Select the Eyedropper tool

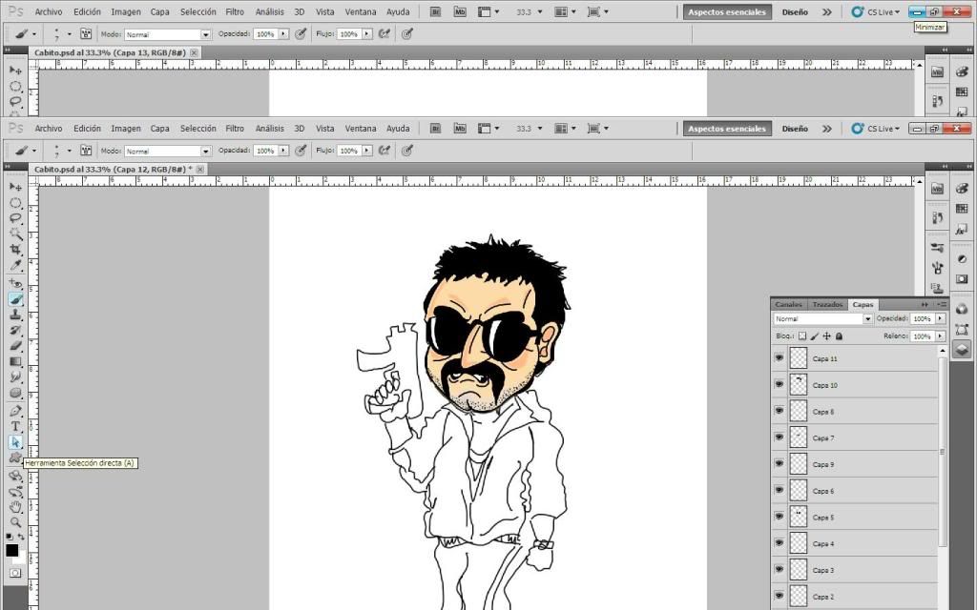pos(15,265)
